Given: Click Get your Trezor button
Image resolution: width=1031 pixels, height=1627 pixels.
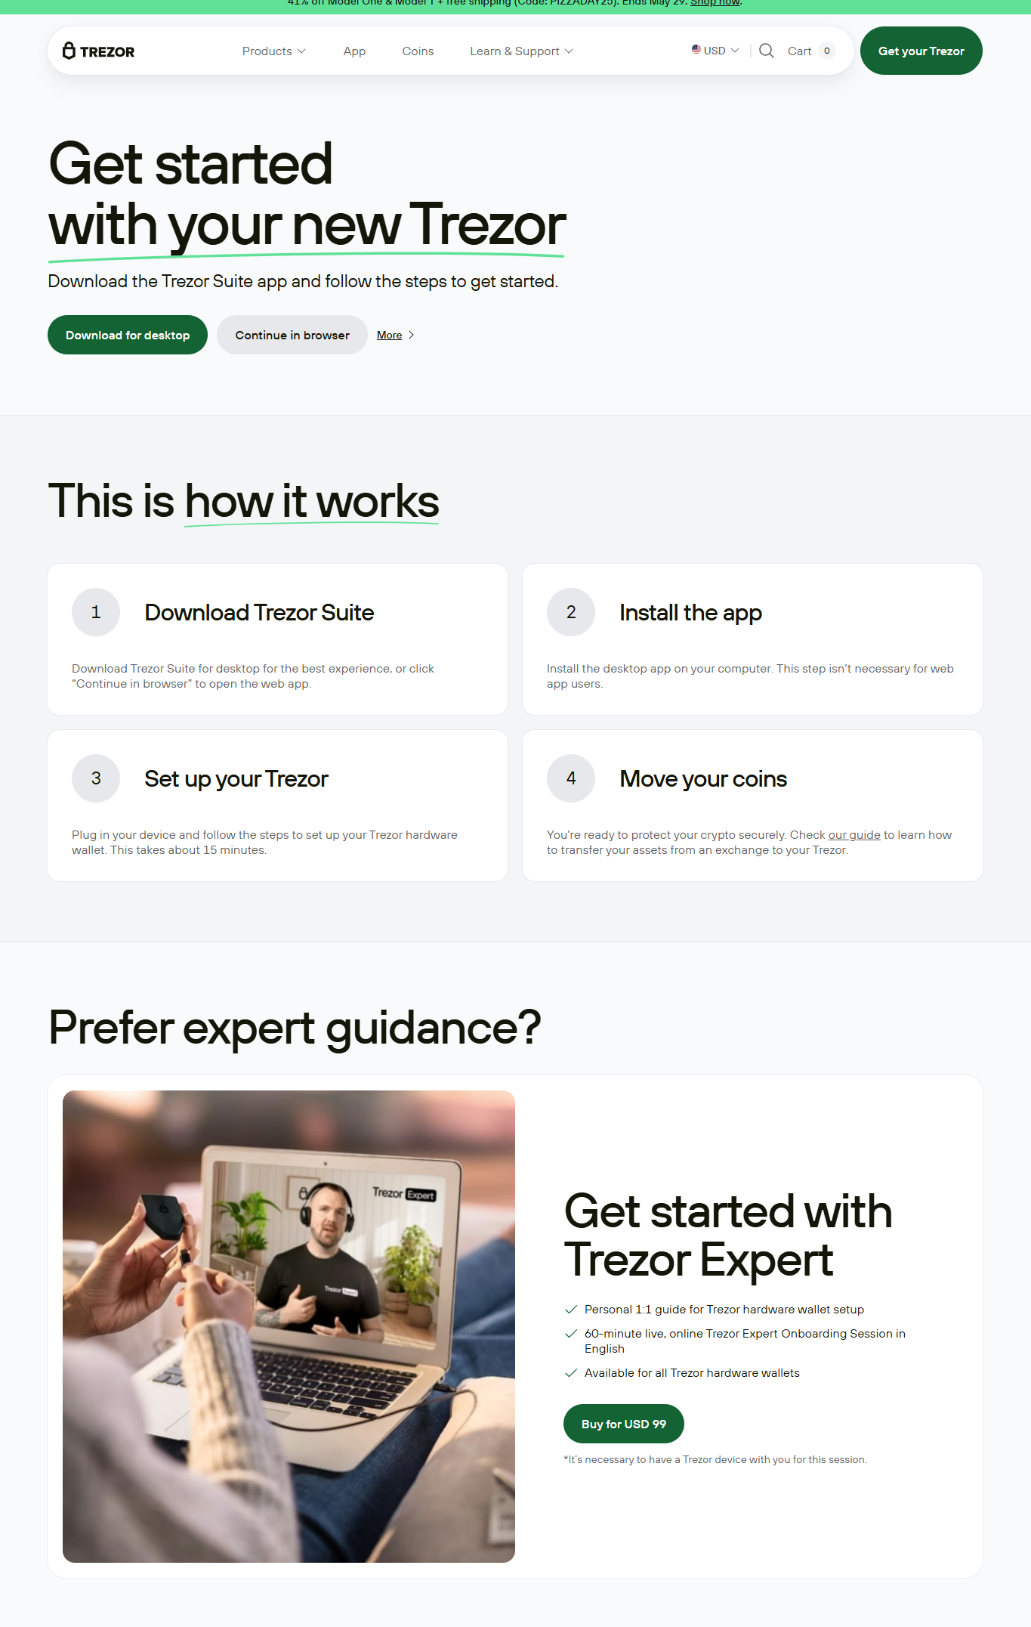Looking at the screenshot, I should pos(921,51).
